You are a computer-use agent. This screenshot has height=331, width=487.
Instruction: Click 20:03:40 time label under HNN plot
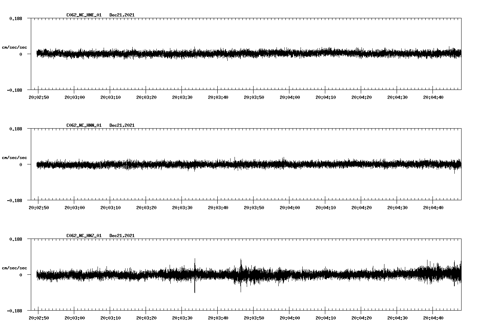coord(218,208)
